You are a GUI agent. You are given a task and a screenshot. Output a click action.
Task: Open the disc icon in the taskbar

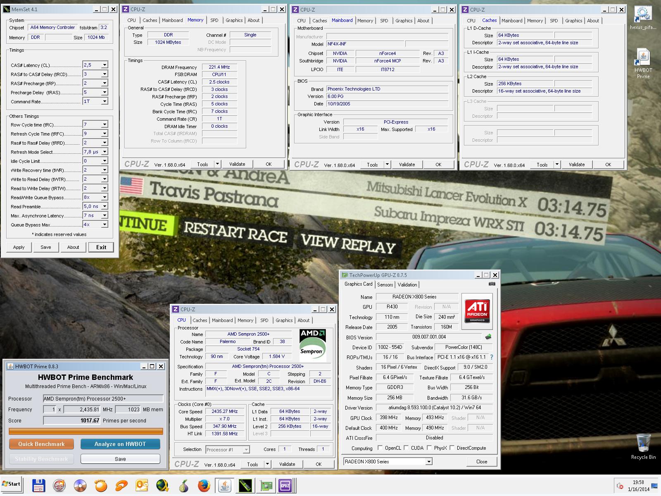pyautogui.click(x=80, y=486)
